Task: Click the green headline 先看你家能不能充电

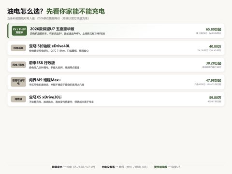Action: pos(75,11)
